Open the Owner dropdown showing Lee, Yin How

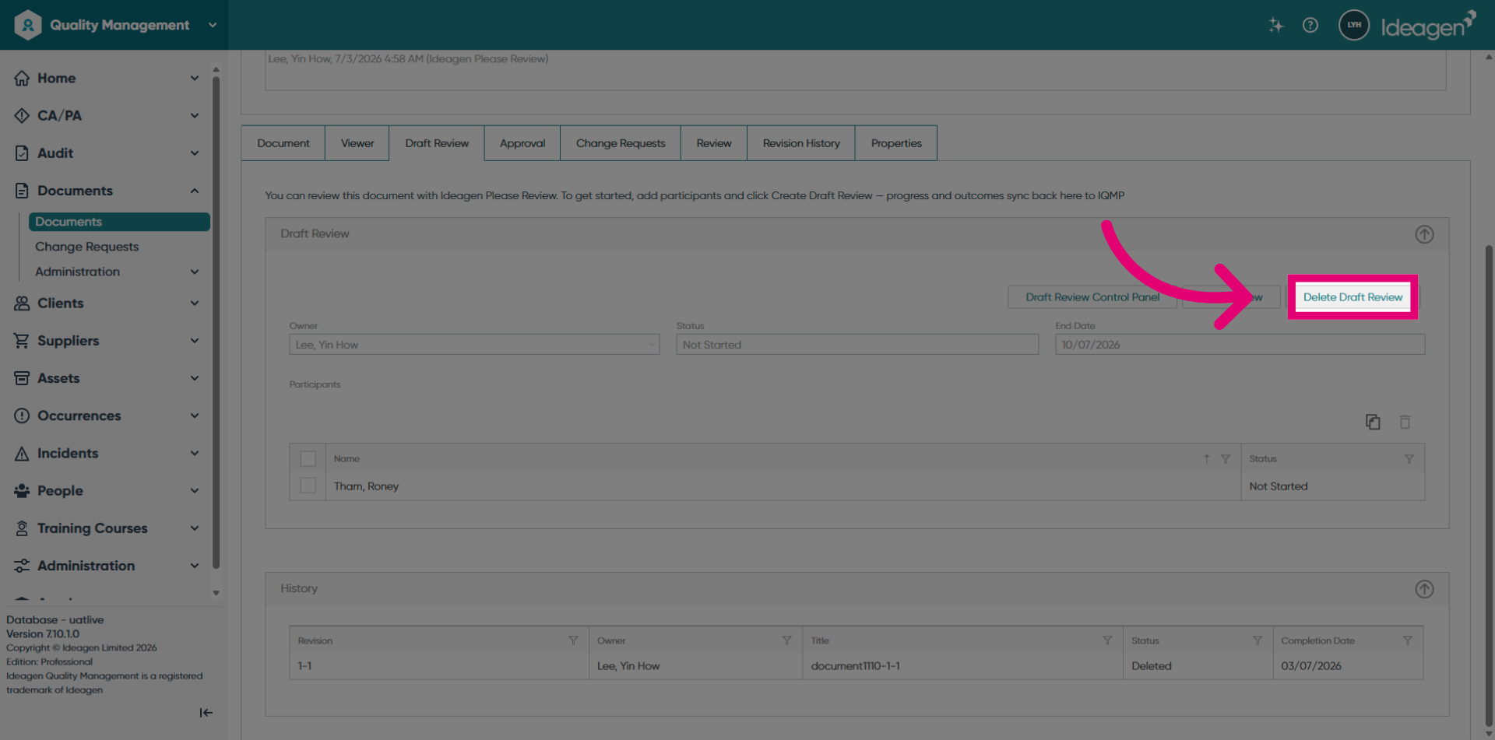[x=474, y=345]
